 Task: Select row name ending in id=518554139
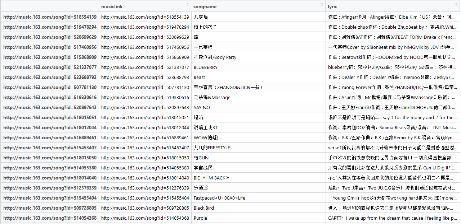(50, 17)
